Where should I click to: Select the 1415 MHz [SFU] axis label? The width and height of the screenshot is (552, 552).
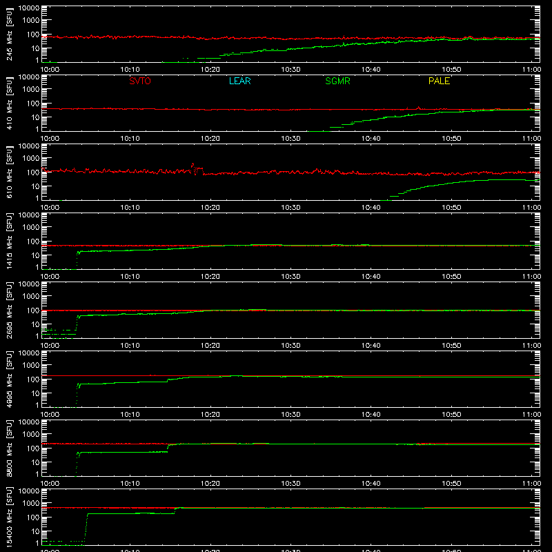coord(10,241)
